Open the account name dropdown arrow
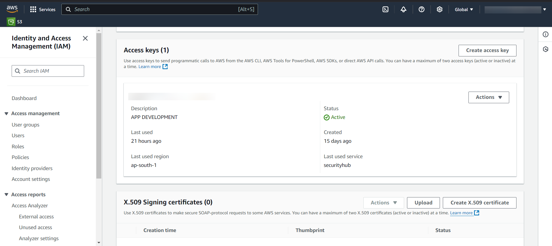This screenshot has width=552, height=246. coord(544,9)
